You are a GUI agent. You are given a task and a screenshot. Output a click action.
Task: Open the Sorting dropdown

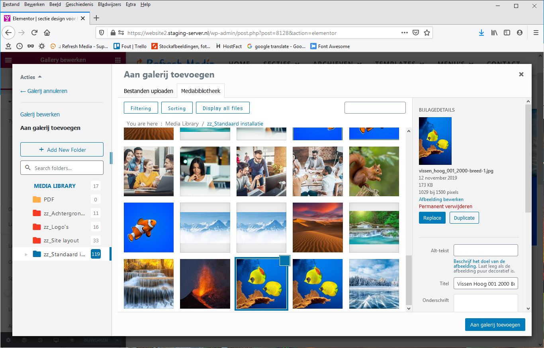pos(177,108)
